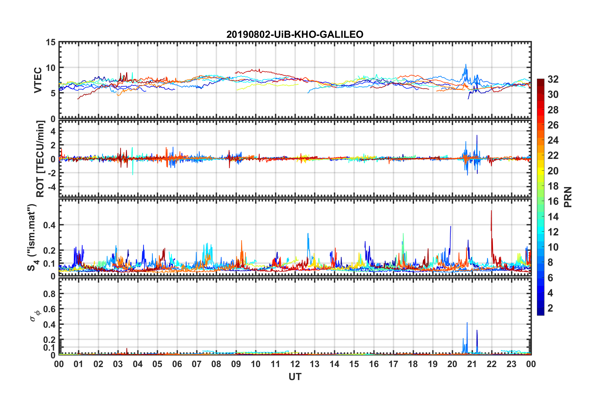Select colorbar tick label 8

[x=550, y=262]
